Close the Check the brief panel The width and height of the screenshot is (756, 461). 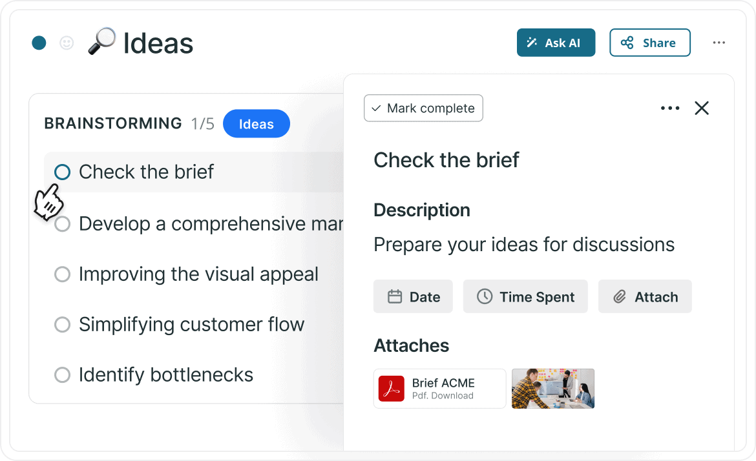pos(702,108)
